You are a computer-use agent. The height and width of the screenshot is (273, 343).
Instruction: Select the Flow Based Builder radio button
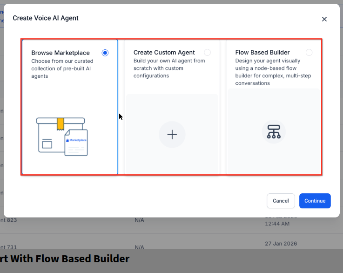[309, 53]
